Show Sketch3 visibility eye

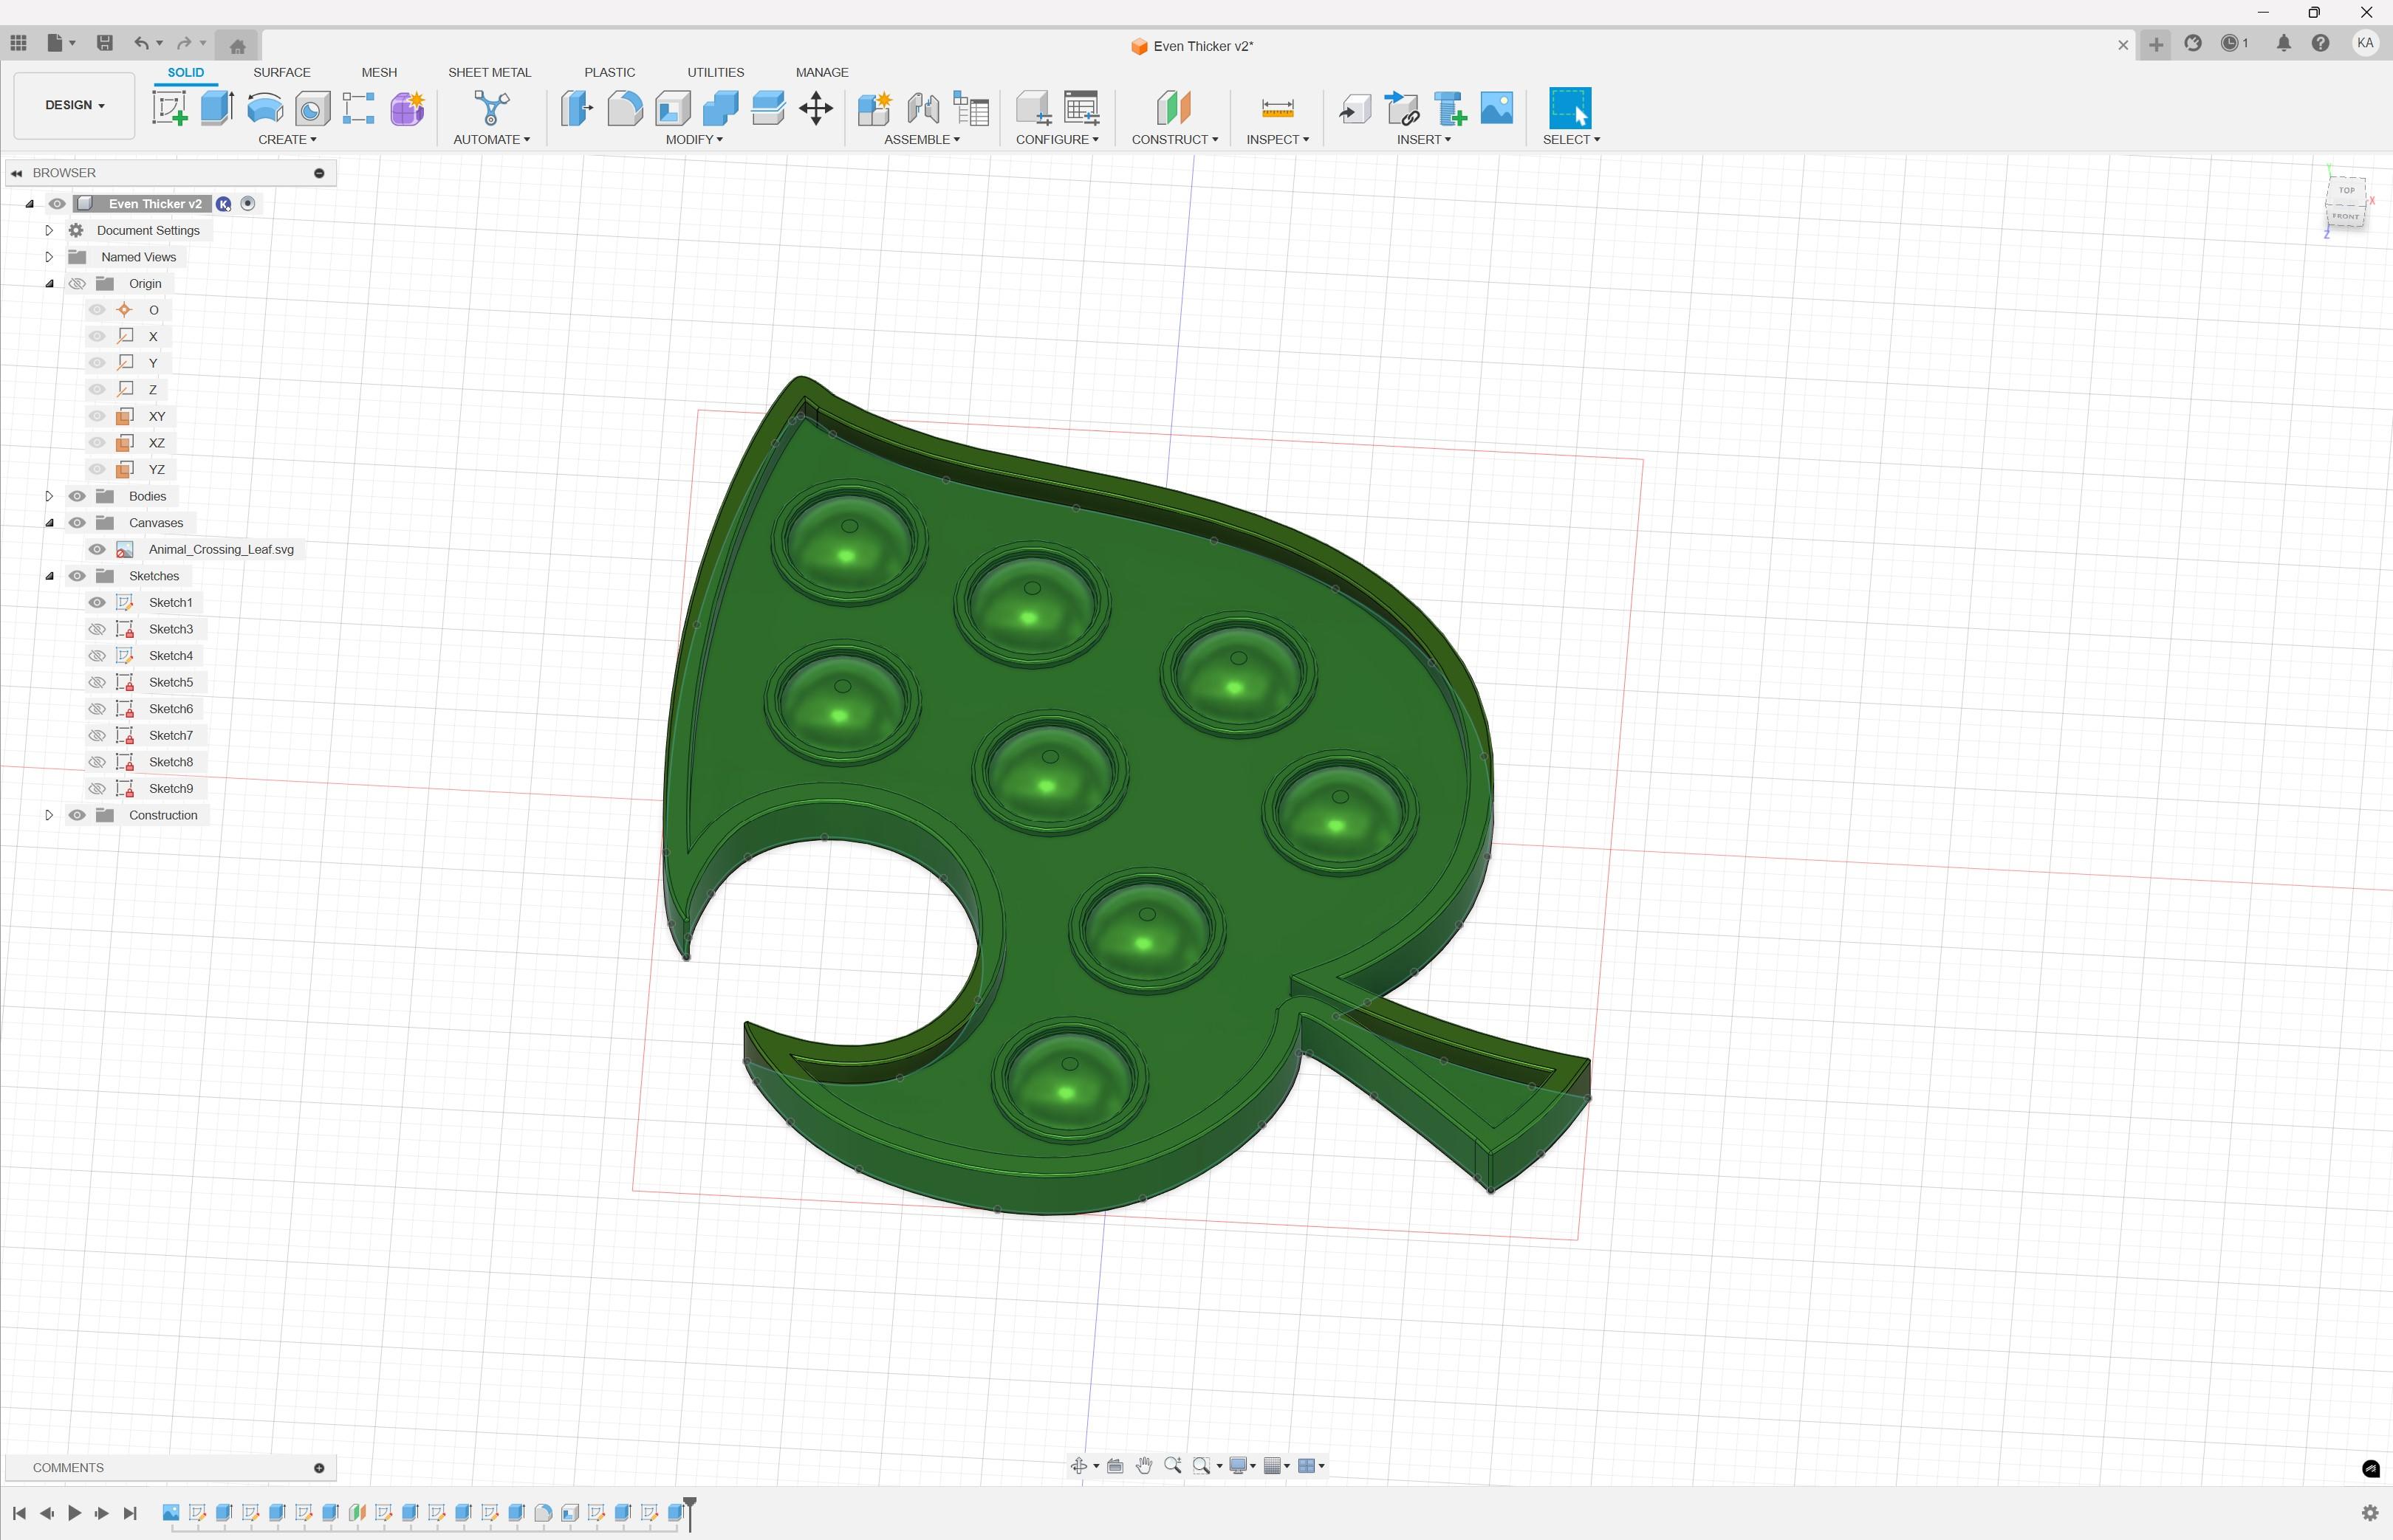(97, 629)
